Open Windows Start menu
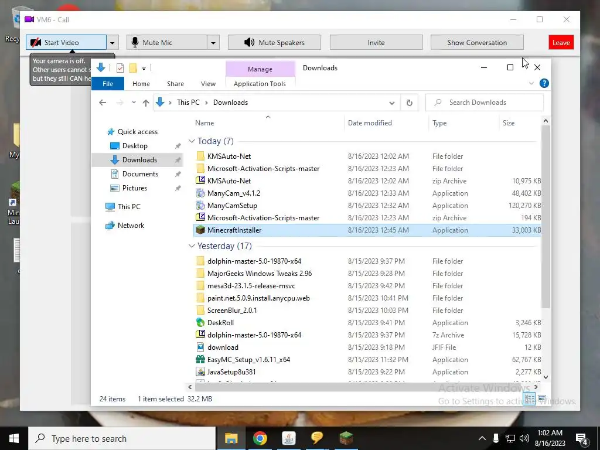This screenshot has width=600, height=450. pos(14,438)
